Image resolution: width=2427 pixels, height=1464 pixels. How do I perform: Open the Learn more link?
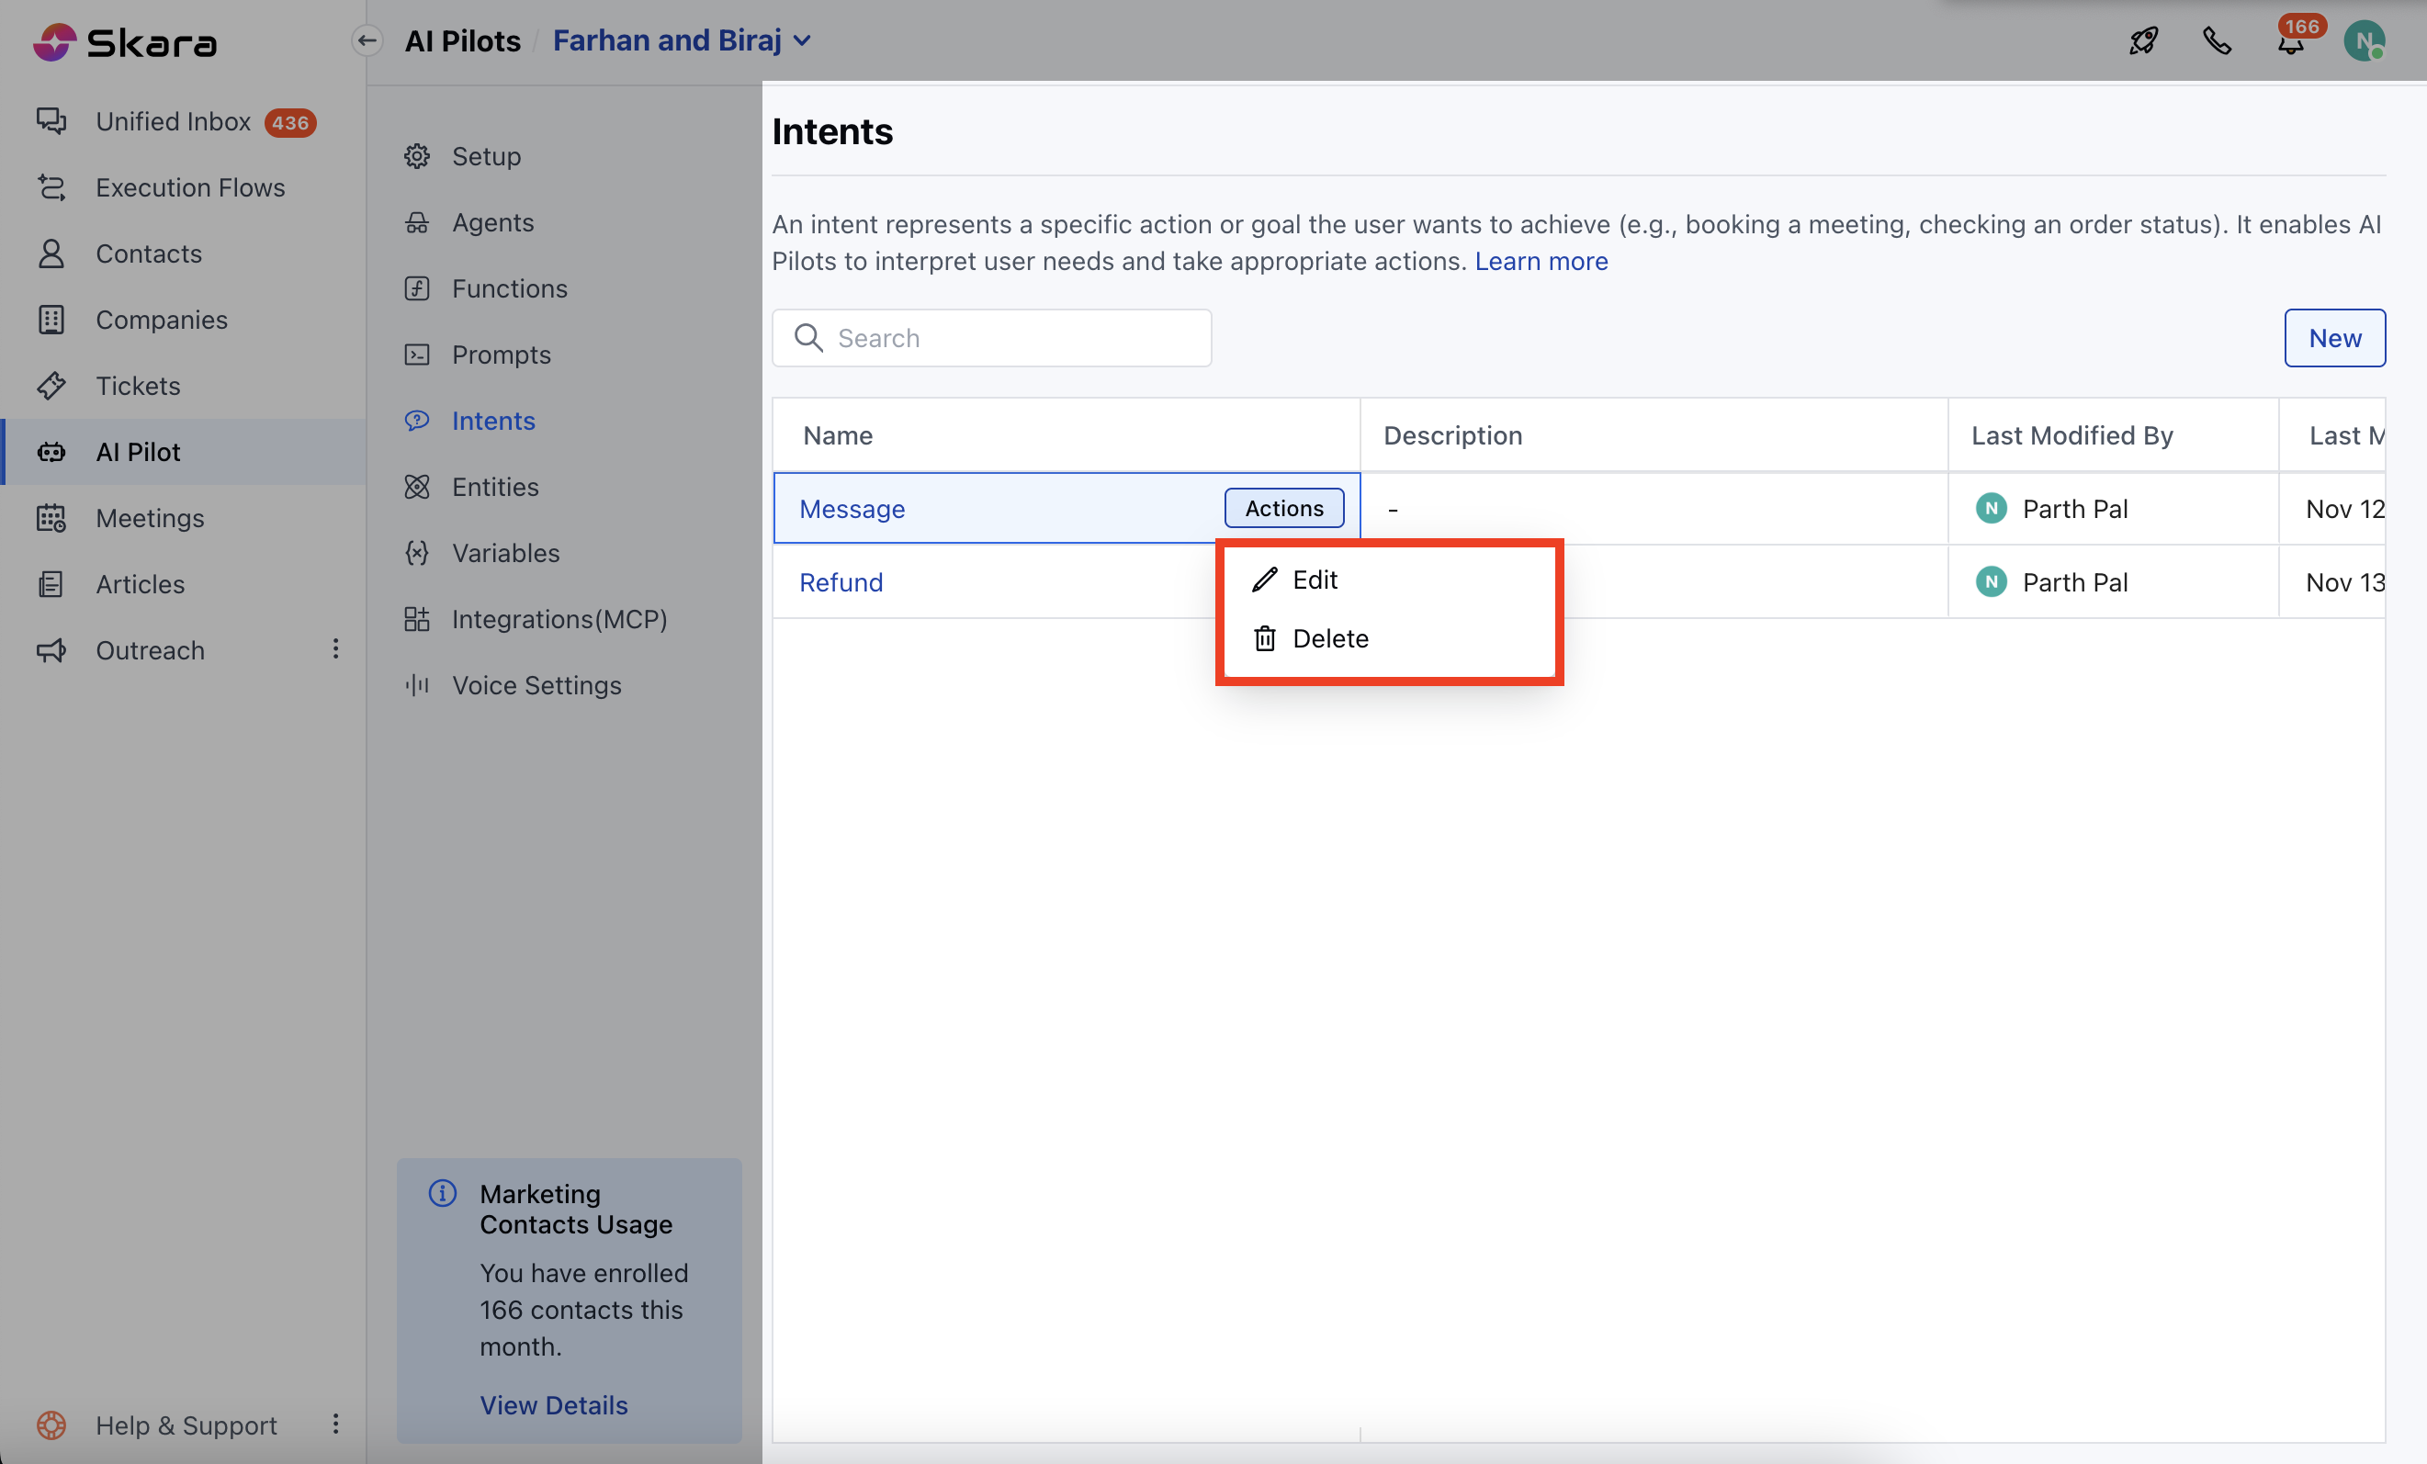pos(1541,261)
